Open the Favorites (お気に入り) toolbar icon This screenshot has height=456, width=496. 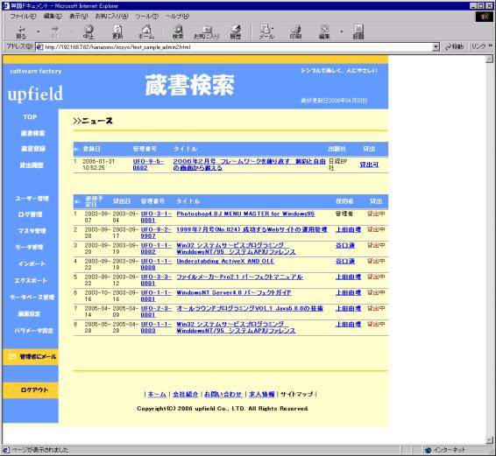tap(207, 32)
